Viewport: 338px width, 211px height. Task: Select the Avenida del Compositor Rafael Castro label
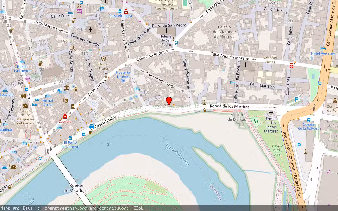pyautogui.click(x=292, y=165)
